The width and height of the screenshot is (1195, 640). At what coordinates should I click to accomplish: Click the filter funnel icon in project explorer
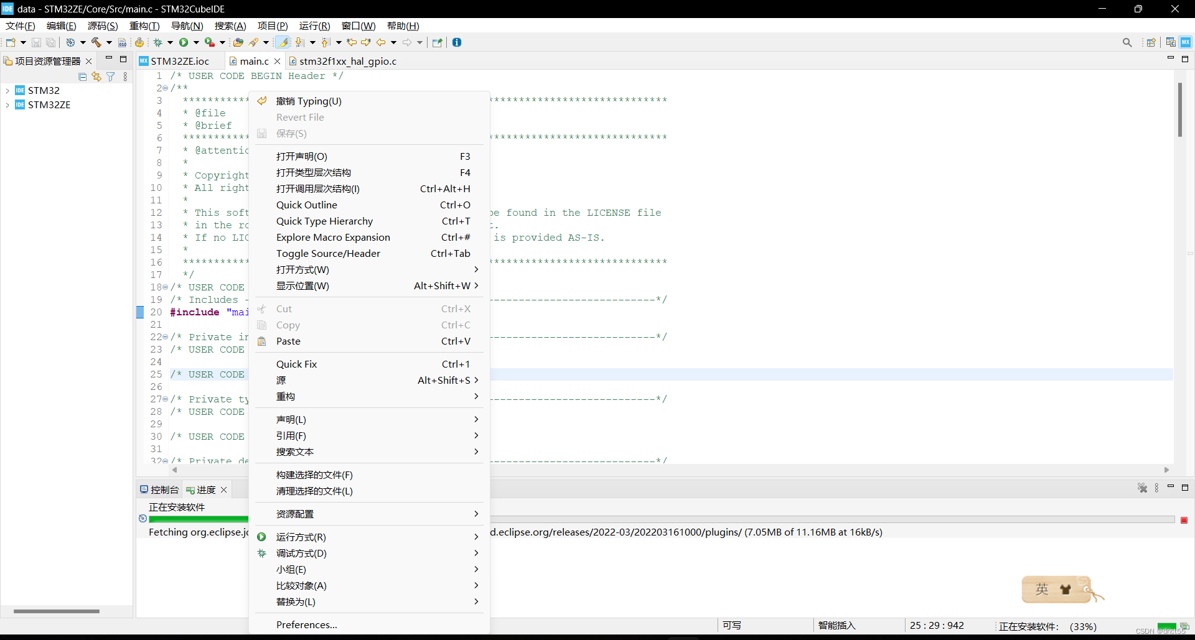pos(110,77)
